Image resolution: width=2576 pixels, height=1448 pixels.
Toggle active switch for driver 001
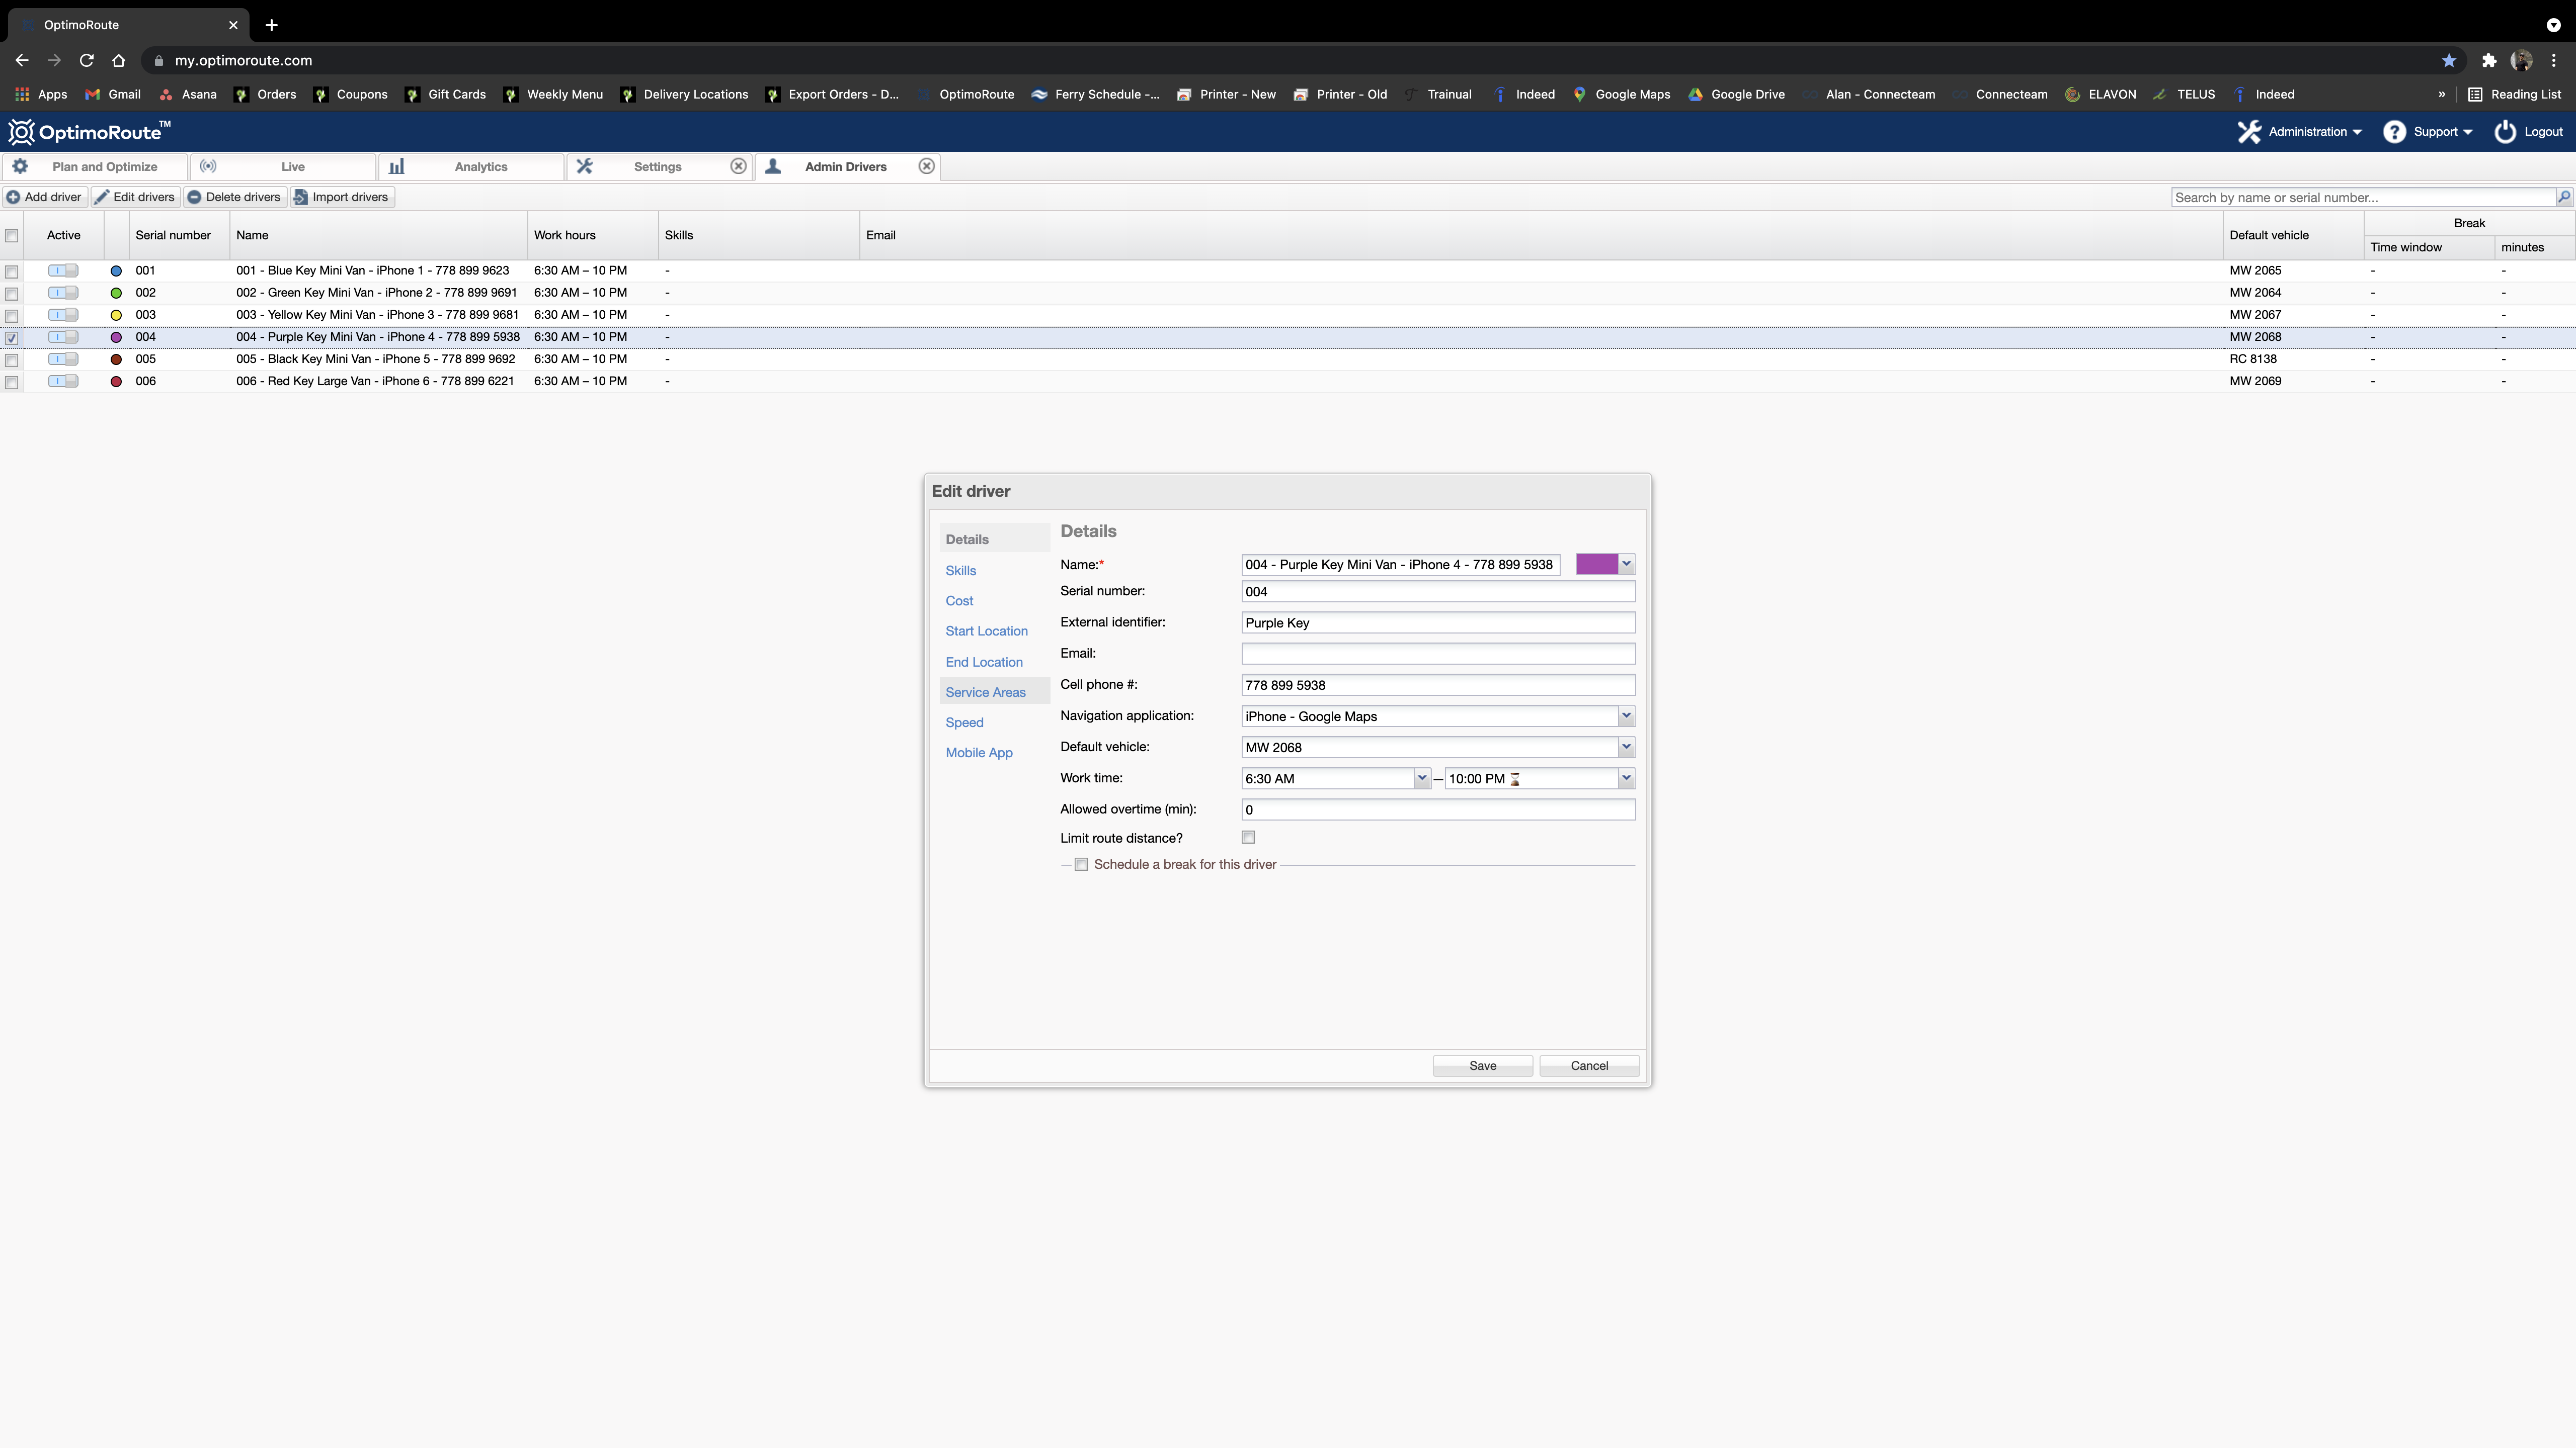(x=63, y=271)
